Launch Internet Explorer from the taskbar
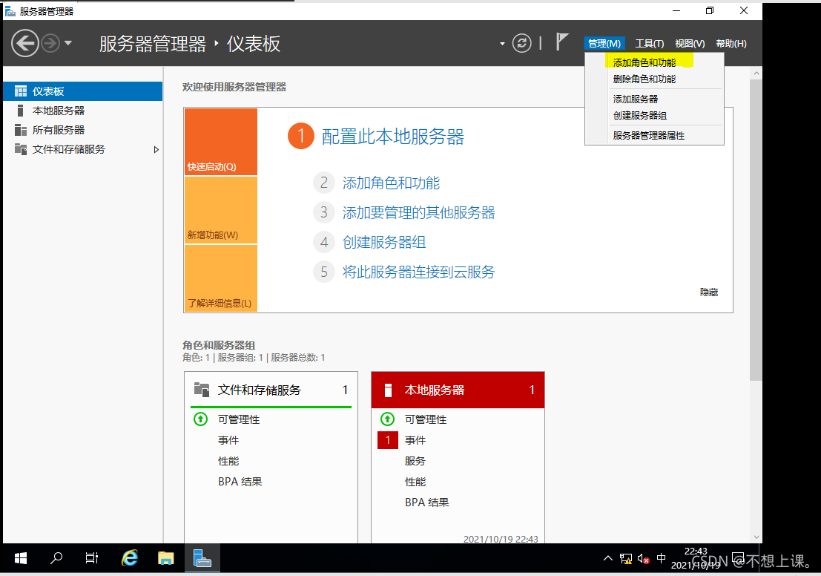Screen dimensions: 821x576 tap(129, 558)
